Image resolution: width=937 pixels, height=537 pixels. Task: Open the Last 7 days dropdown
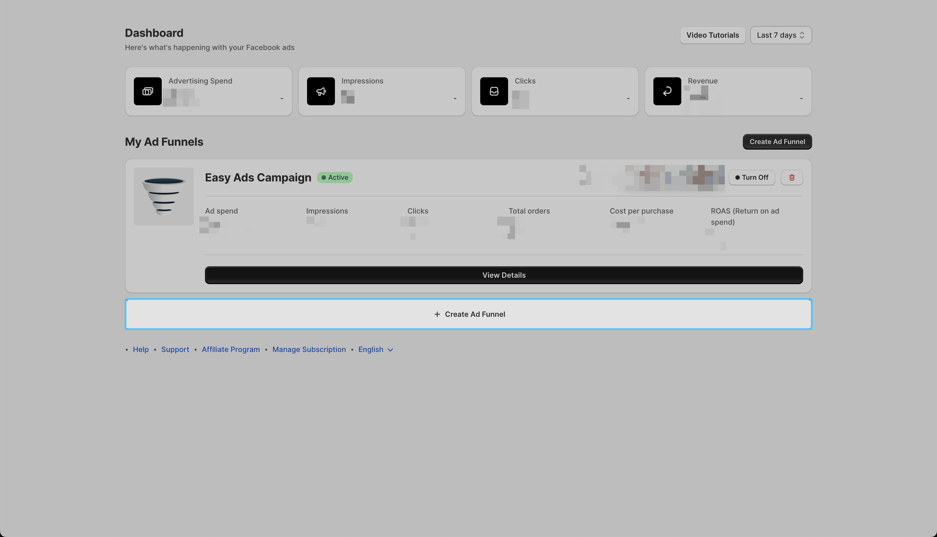pyautogui.click(x=781, y=35)
